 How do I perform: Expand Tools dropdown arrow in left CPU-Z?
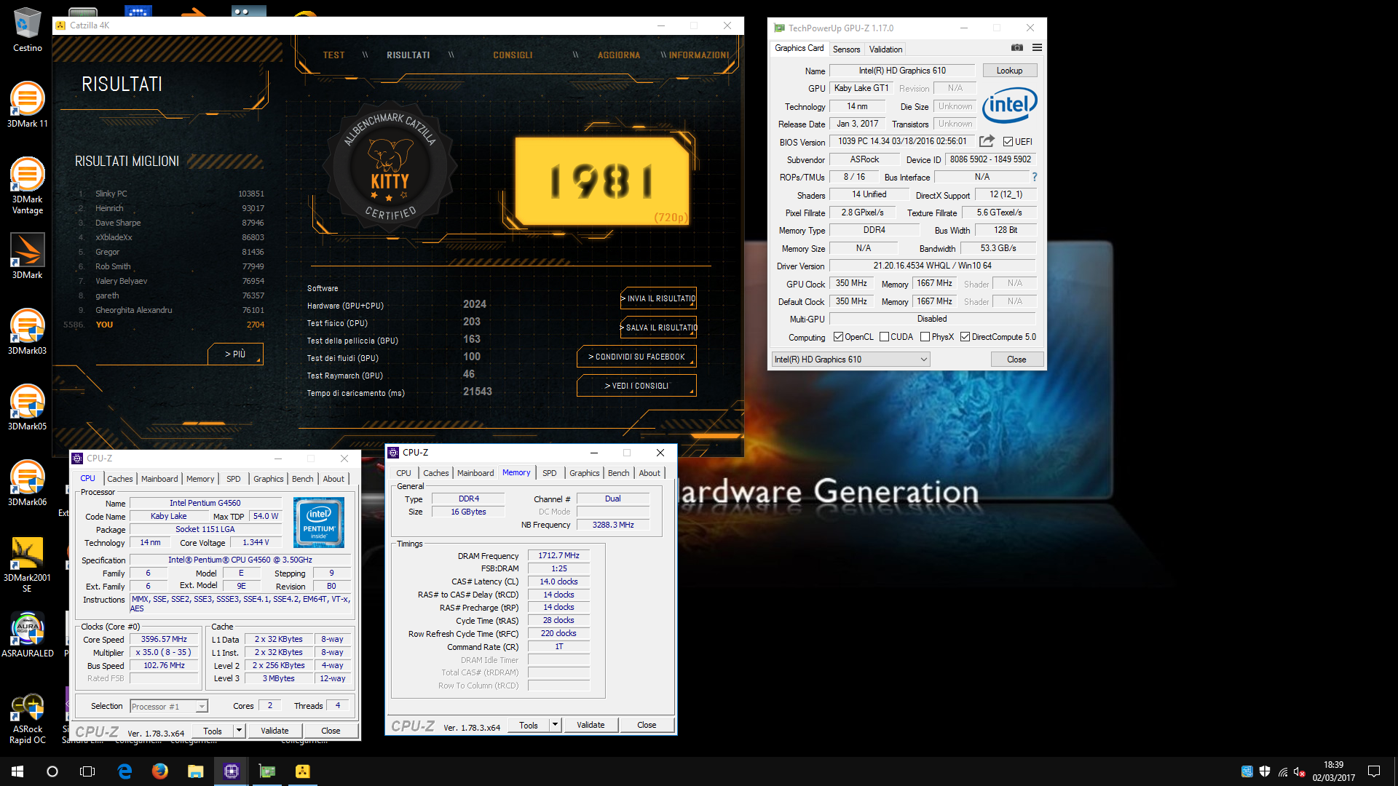pos(239,731)
